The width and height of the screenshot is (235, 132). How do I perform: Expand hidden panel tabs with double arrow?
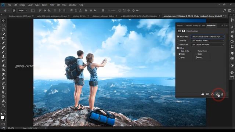pyautogui.click(x=222, y=25)
